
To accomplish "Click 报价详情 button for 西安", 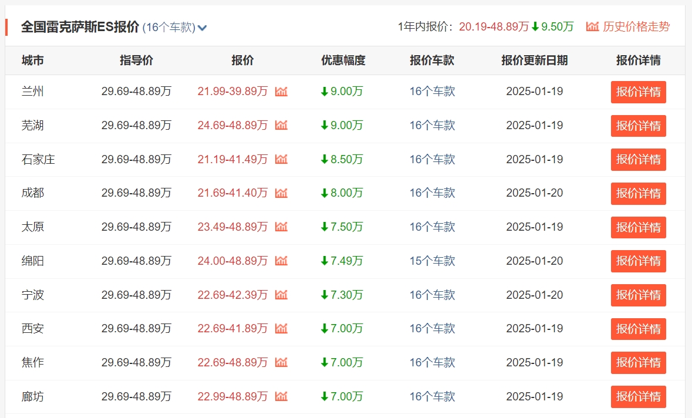I will point(638,329).
